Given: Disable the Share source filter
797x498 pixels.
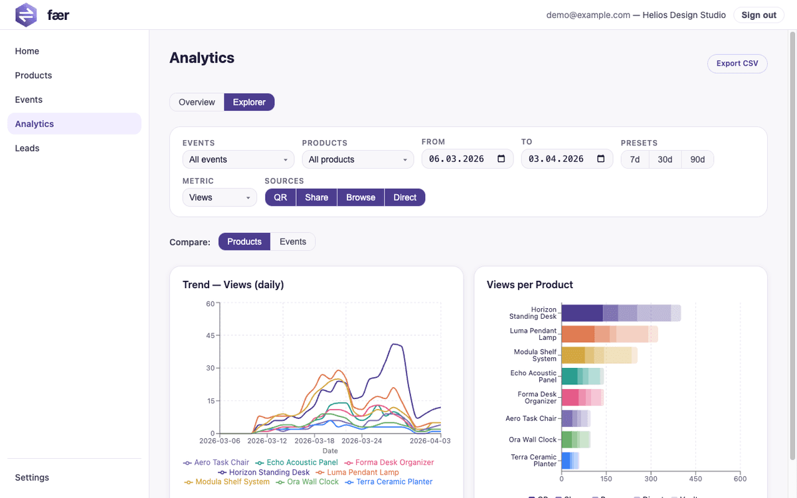Looking at the screenshot, I should point(316,197).
